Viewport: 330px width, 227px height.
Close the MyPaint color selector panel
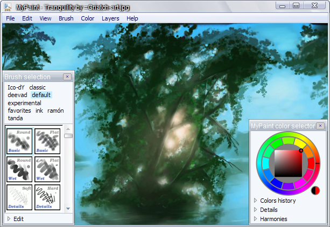320,126
